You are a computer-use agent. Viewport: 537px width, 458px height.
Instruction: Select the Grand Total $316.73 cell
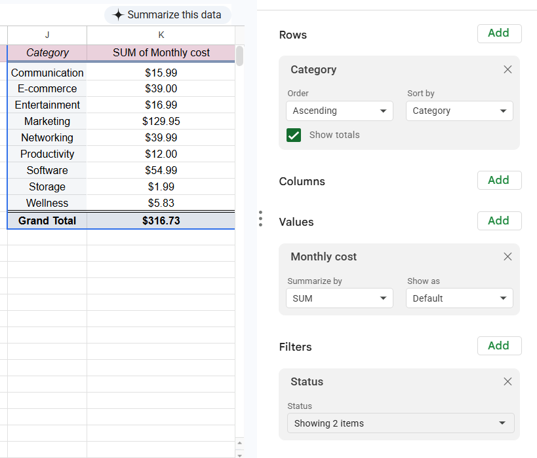pyautogui.click(x=161, y=220)
